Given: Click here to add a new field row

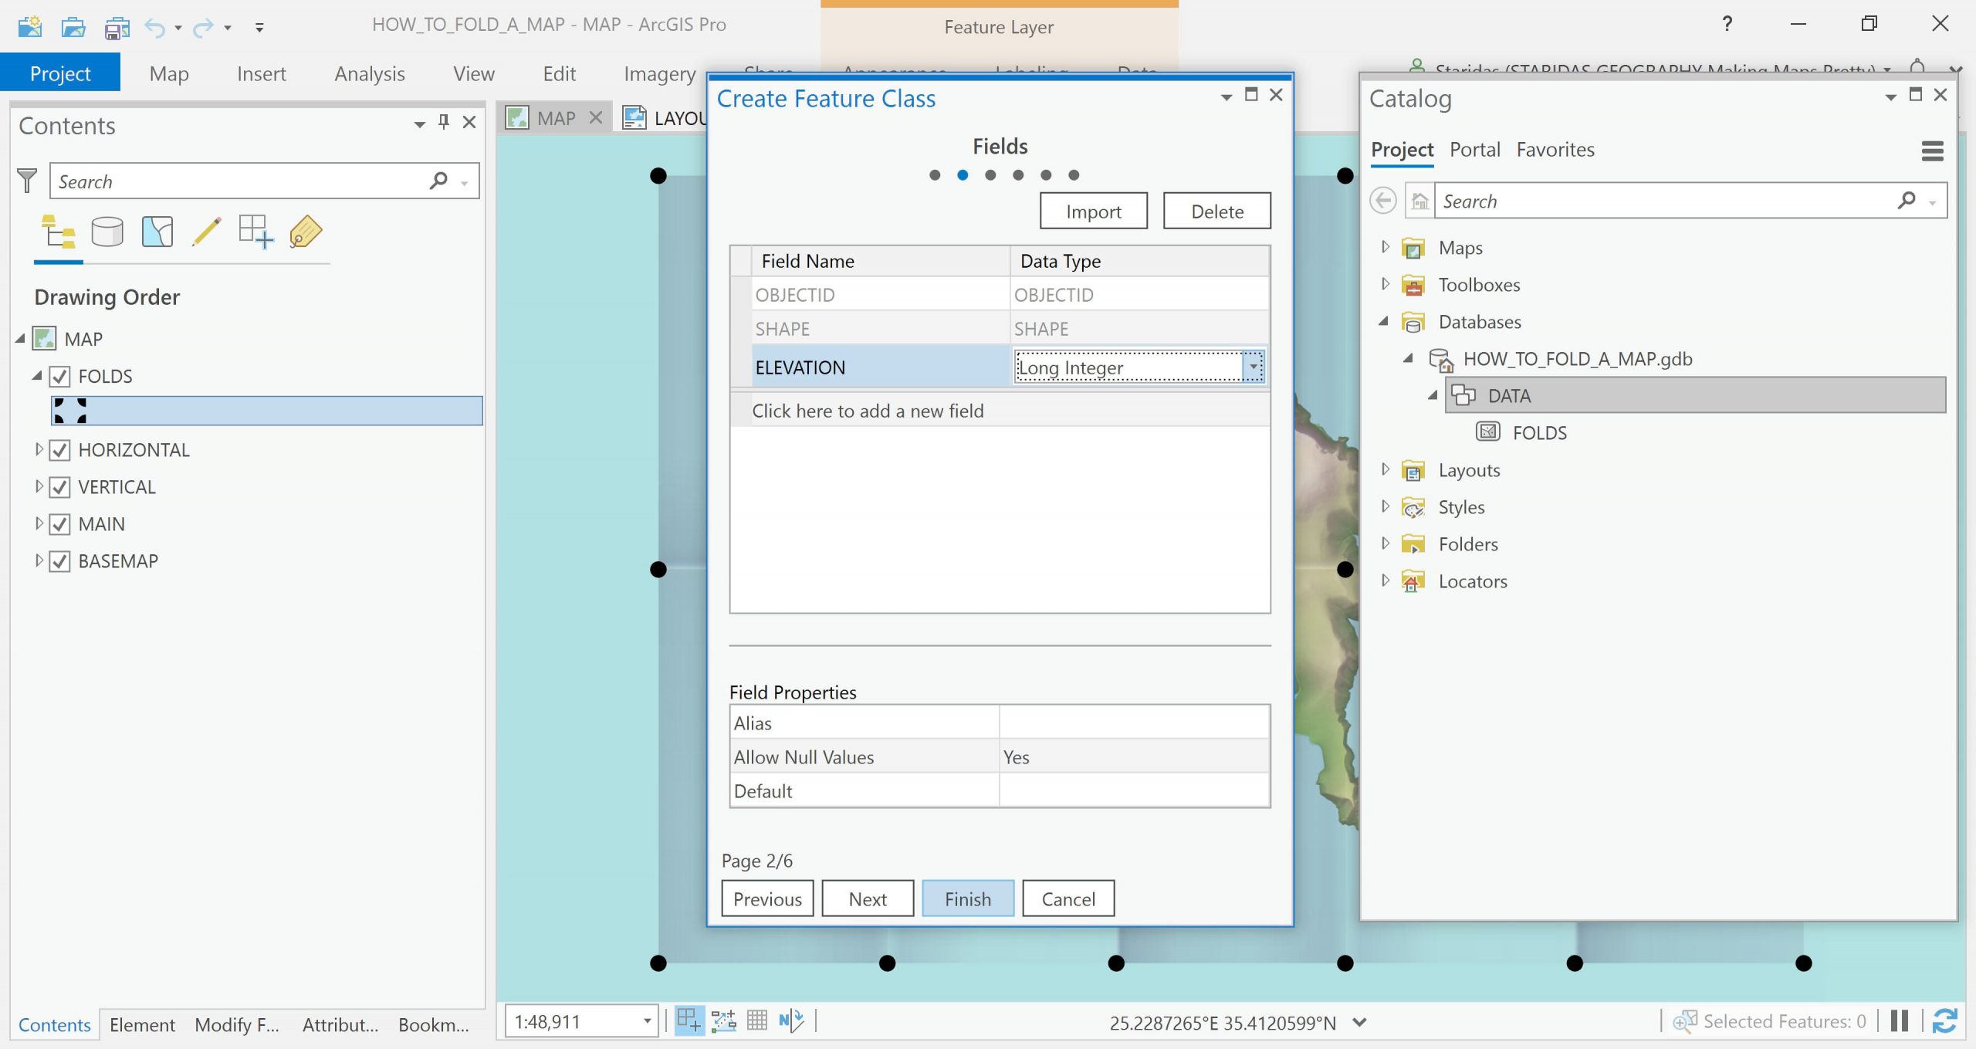Looking at the screenshot, I should [868, 411].
